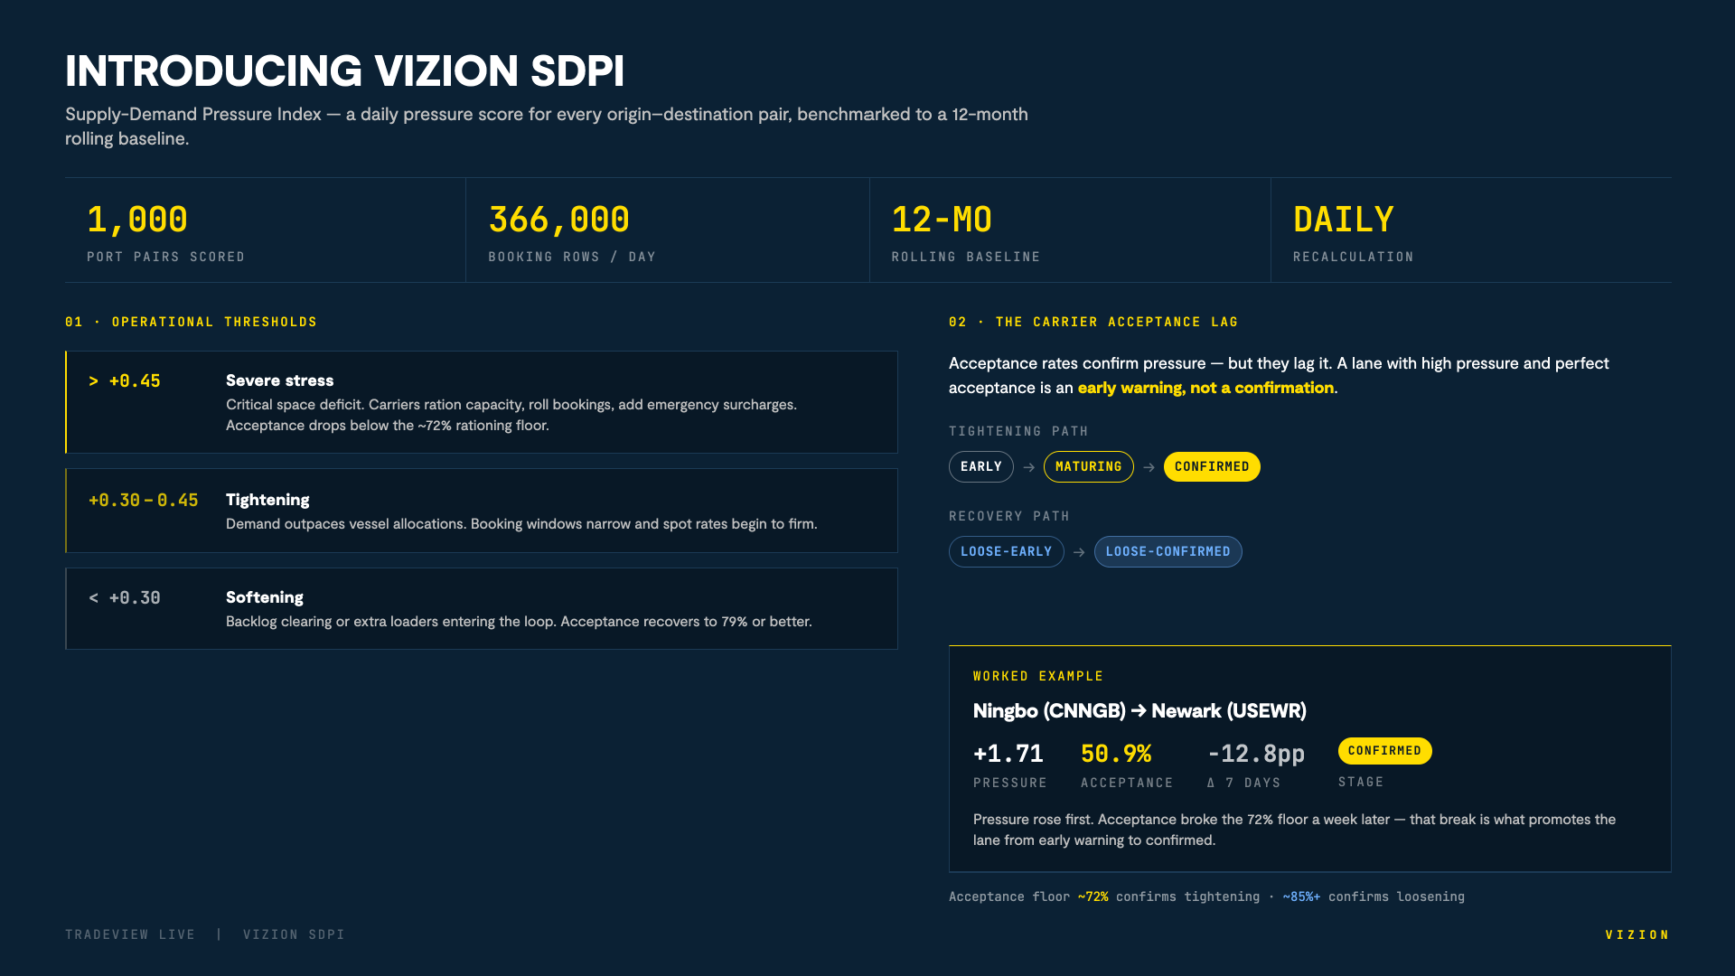Click the VIZION logo text in footer

tap(1637, 934)
